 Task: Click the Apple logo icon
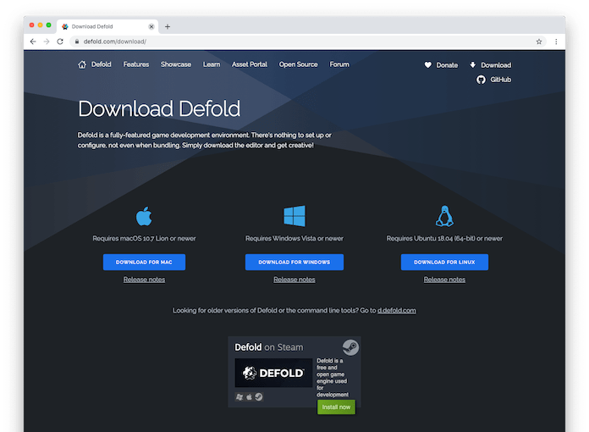tap(144, 216)
